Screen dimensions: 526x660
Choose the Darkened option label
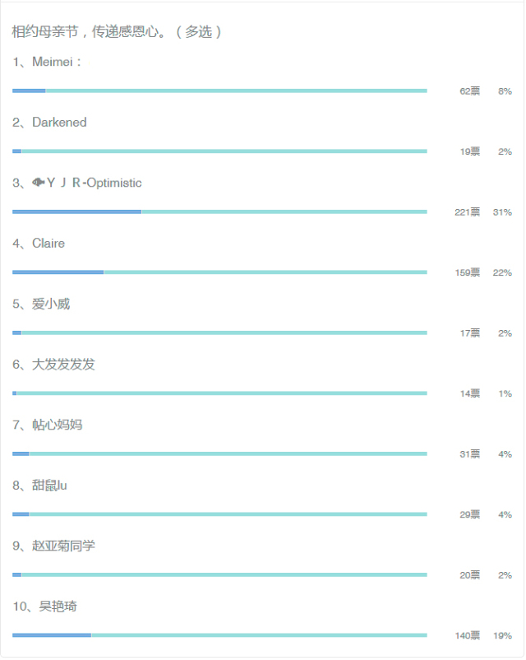(59, 123)
